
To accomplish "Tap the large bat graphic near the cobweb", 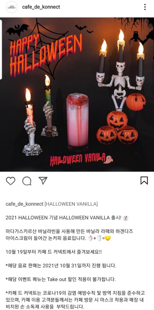I will point(17,30).
